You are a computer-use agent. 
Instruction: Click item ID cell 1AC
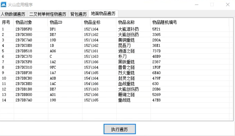coord(53,84)
